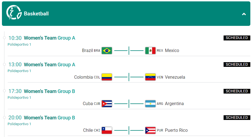The width and height of the screenshot is (252, 137).
Task: Click the Puerto Rico team name
Action: 176,130
